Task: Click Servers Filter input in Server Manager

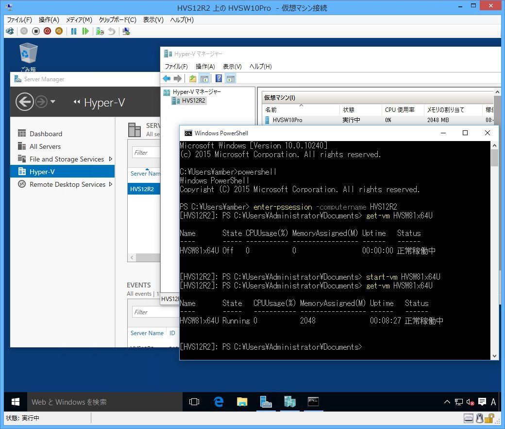Action: click(x=146, y=153)
